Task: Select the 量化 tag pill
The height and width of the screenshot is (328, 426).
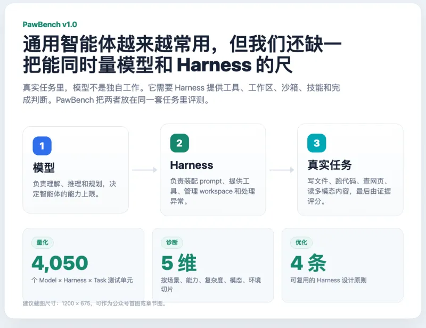Action: click(43, 242)
